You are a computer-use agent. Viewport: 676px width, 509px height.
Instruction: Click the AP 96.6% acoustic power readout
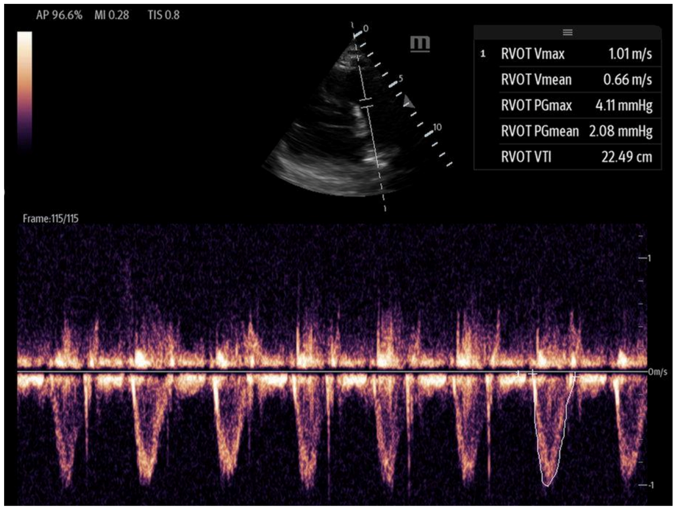click(x=59, y=15)
